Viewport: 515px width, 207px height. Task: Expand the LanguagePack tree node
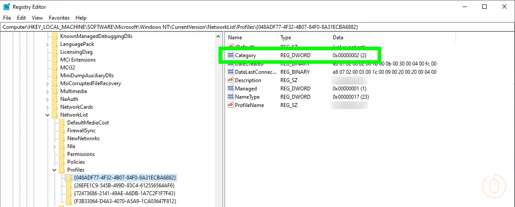pos(48,44)
